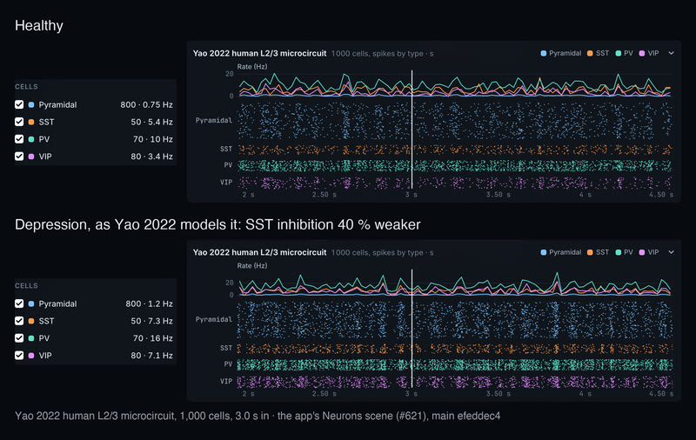Click the '4.50 s' axis tick in Depression chart

click(661, 394)
